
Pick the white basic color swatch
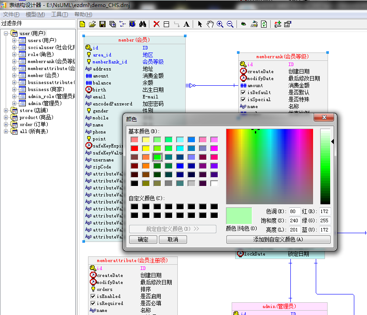pos(214,183)
